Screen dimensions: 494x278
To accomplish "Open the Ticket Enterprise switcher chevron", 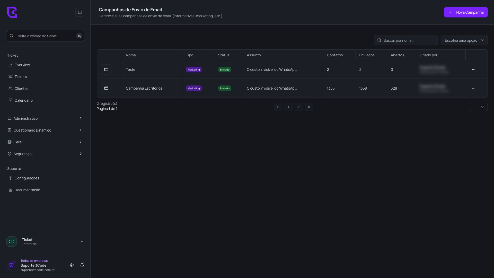I will point(82,241).
